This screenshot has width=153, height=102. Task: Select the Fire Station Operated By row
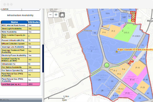point(20,70)
